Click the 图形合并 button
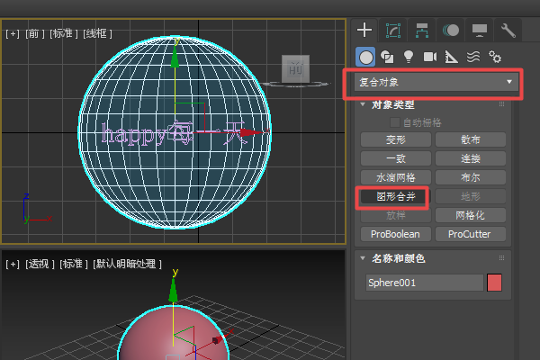This screenshot has height=360, width=540. pyautogui.click(x=395, y=196)
